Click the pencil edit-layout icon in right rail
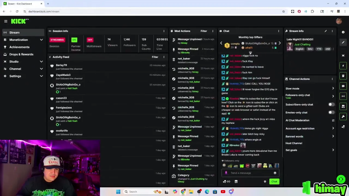The image size is (349, 196). tap(343, 42)
